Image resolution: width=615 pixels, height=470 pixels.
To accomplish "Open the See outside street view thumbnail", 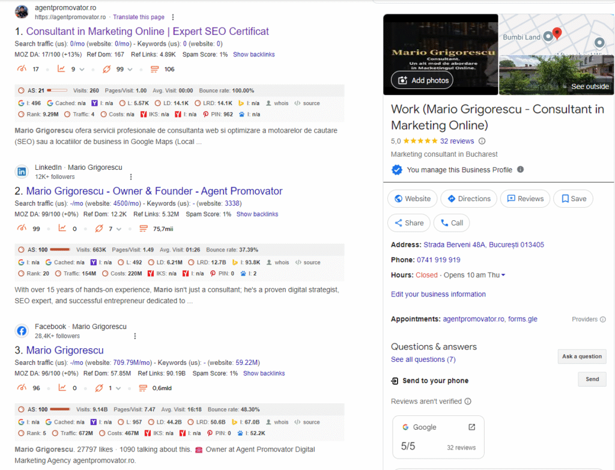I will click(556, 75).
